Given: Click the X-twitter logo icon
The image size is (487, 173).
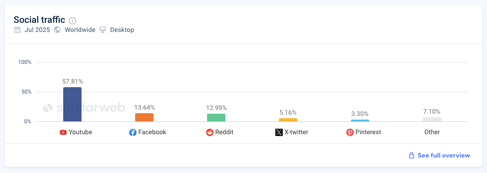Looking at the screenshot, I should [279, 132].
